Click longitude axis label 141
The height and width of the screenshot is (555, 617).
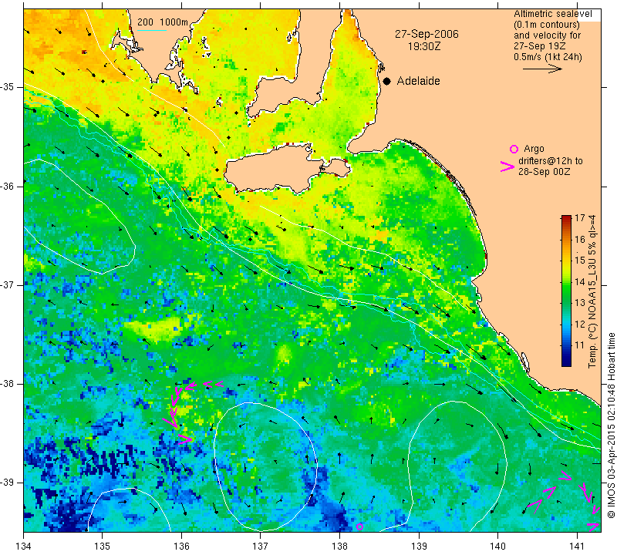(x=577, y=547)
